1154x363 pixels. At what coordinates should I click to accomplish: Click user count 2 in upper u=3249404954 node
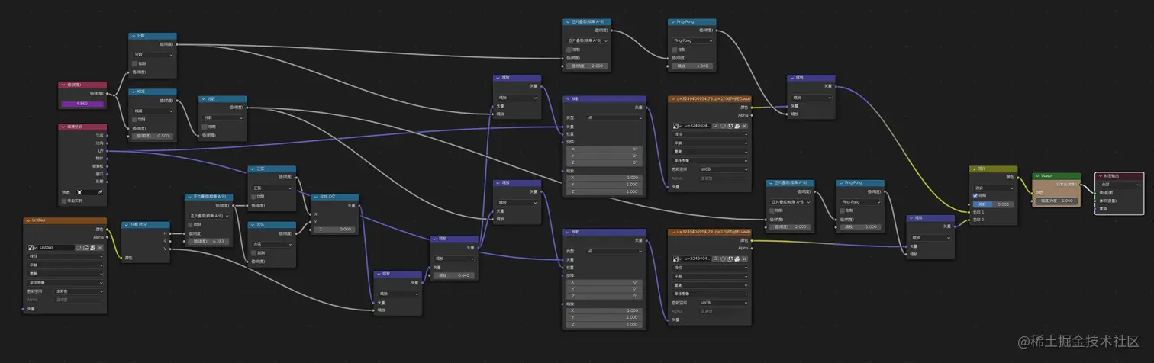[716, 126]
